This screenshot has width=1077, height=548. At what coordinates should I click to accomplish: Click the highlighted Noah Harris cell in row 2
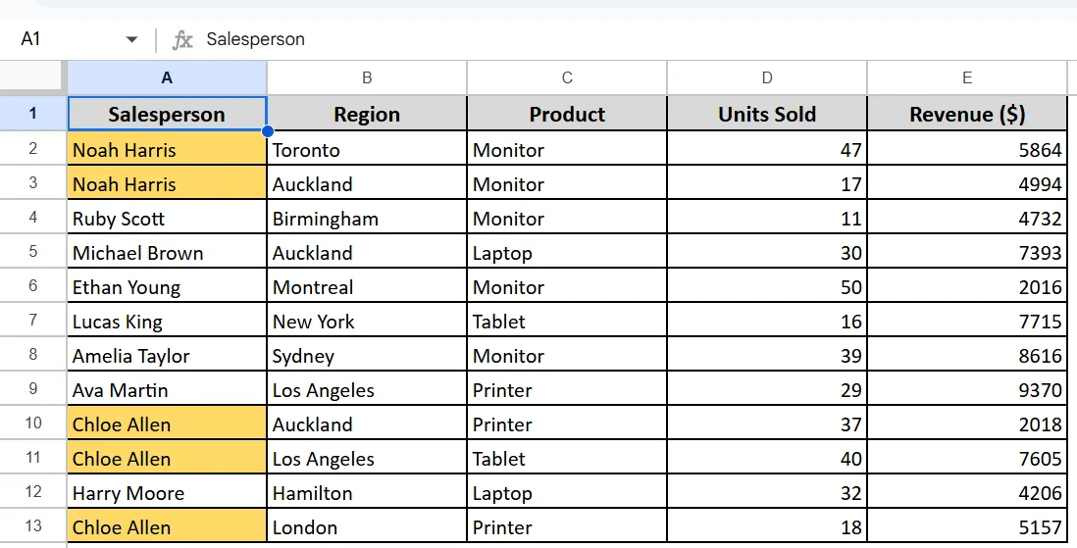tap(167, 148)
